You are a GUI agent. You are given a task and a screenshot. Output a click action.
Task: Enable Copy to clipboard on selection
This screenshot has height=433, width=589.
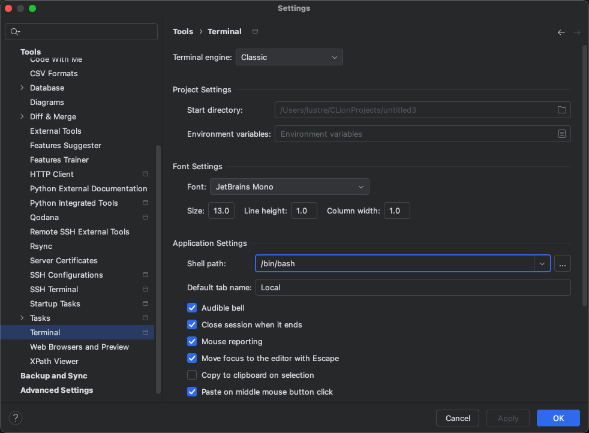tap(192, 375)
